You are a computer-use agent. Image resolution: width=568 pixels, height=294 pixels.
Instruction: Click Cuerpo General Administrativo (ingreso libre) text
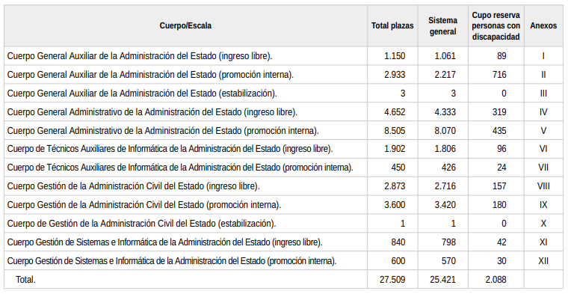coord(152,112)
